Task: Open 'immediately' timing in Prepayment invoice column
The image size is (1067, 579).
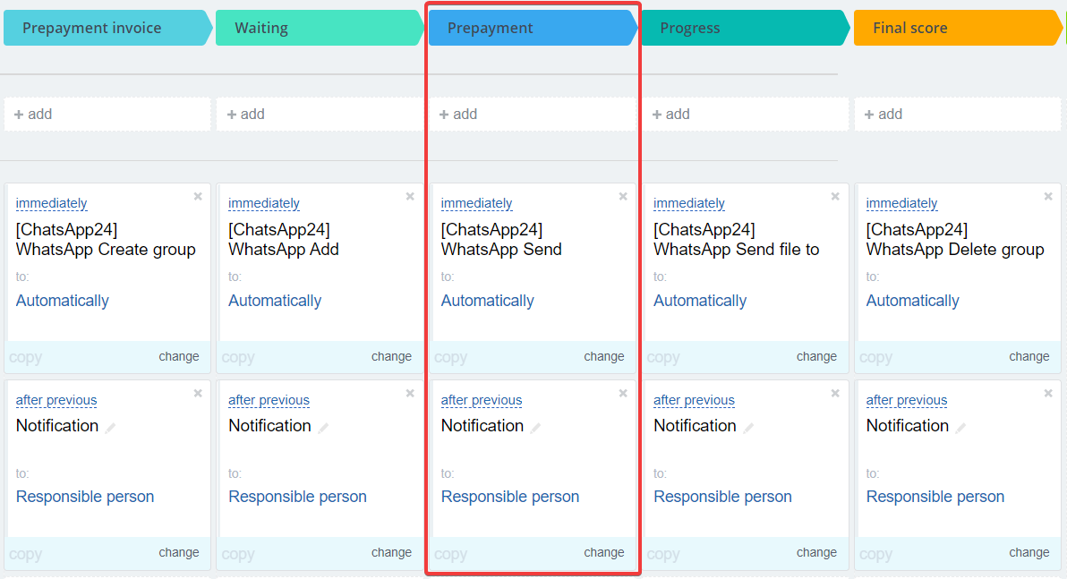Action: (x=51, y=204)
